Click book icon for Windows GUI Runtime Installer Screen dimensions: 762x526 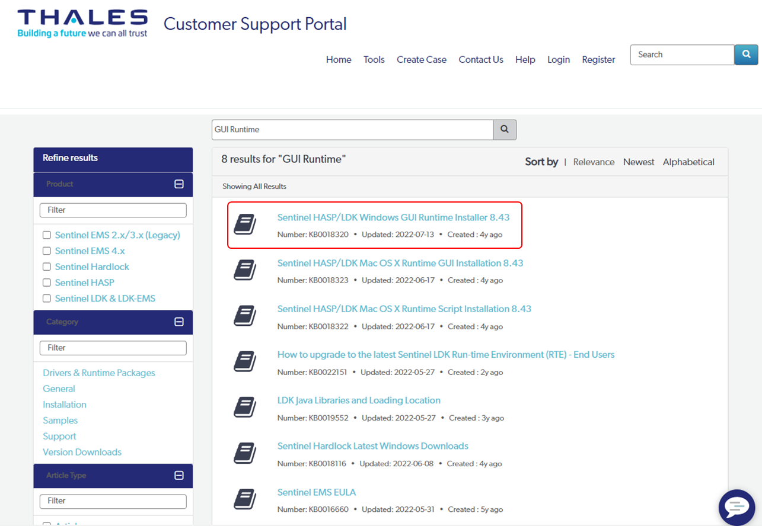(x=245, y=224)
